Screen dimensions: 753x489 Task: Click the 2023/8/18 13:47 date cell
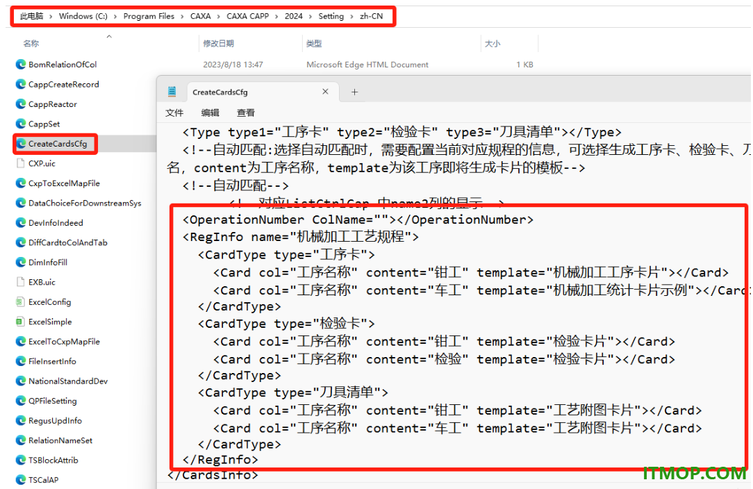coord(233,65)
